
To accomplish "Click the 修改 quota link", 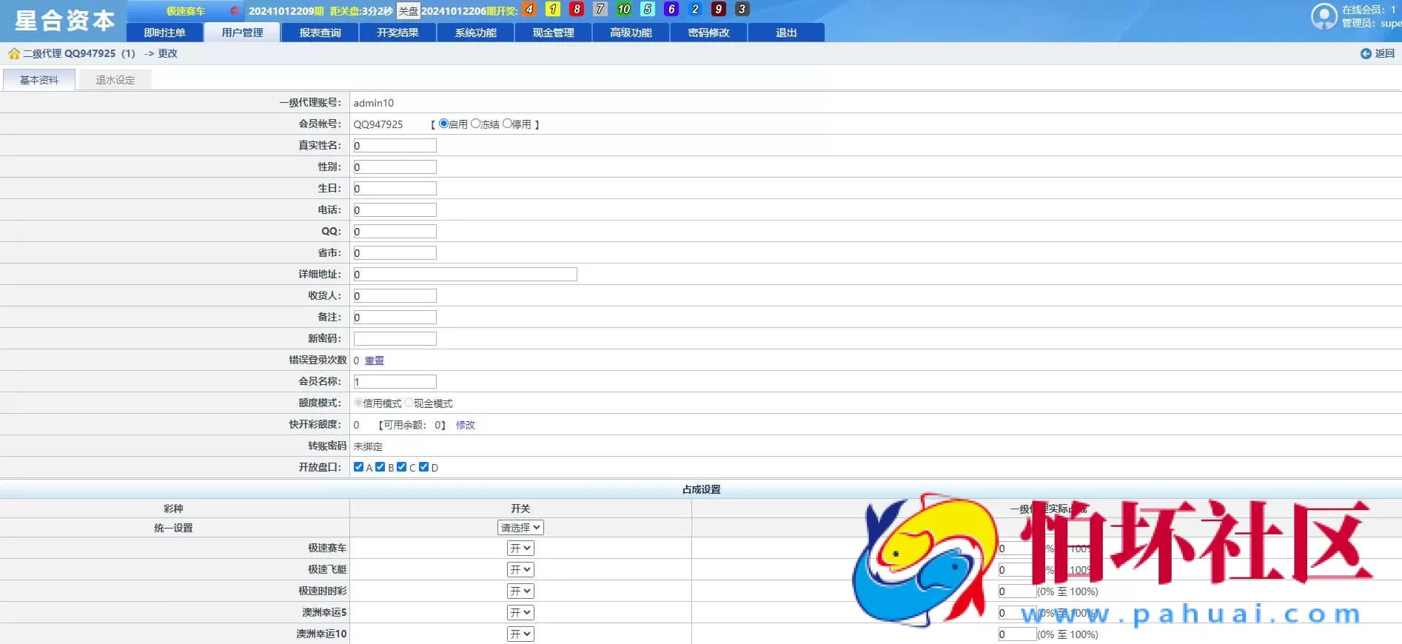I will [466, 425].
